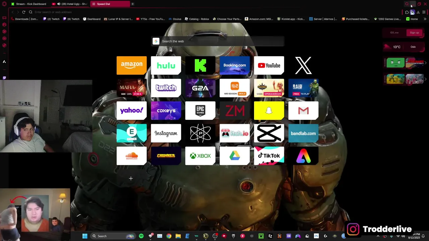Open the Google Drive speed dial tile
Screen dimensions: 429x241
[235, 156]
